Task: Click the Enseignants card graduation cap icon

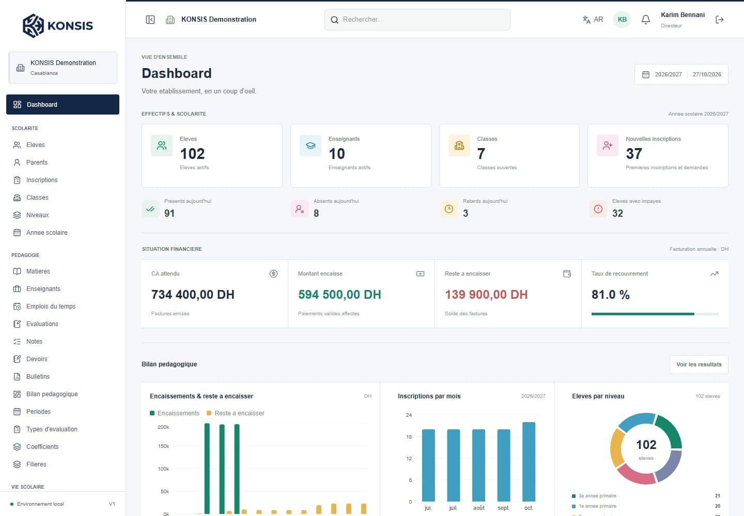Action: [311, 146]
